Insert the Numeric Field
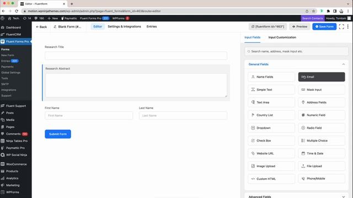 (x=322, y=115)
